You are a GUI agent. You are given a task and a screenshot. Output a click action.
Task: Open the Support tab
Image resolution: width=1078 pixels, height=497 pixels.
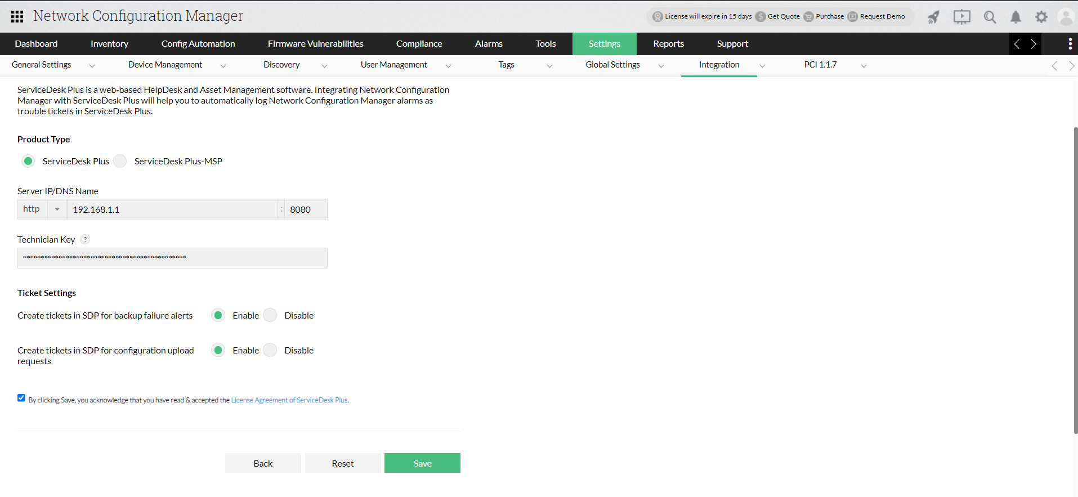pyautogui.click(x=732, y=44)
